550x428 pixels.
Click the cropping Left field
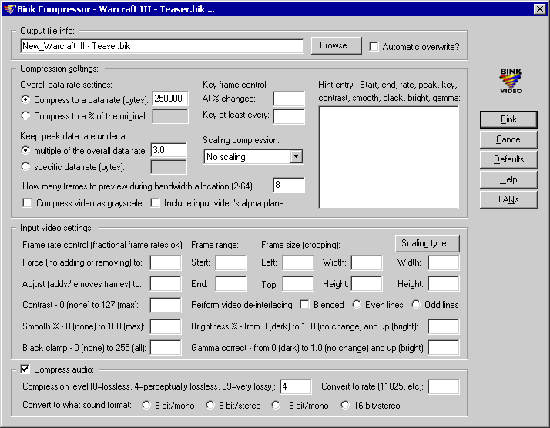pos(298,263)
